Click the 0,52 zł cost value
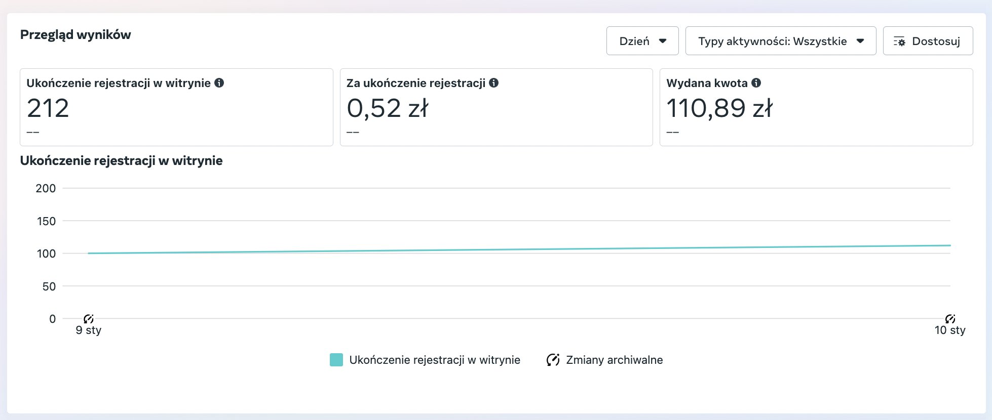The image size is (992, 420). coord(388,108)
